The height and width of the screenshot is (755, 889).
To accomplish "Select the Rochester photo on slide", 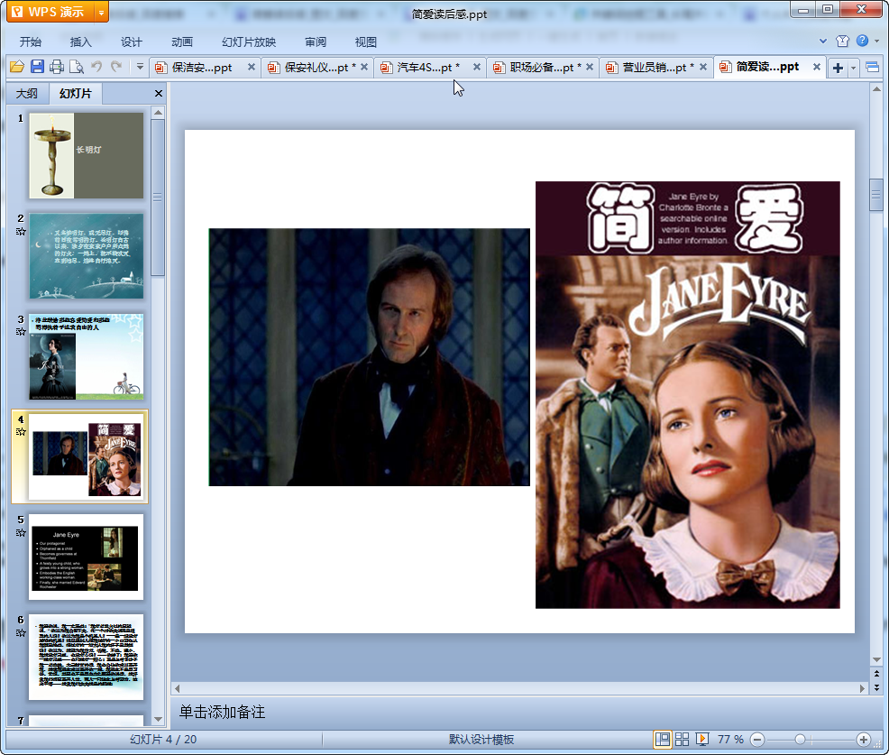I will click(x=369, y=357).
